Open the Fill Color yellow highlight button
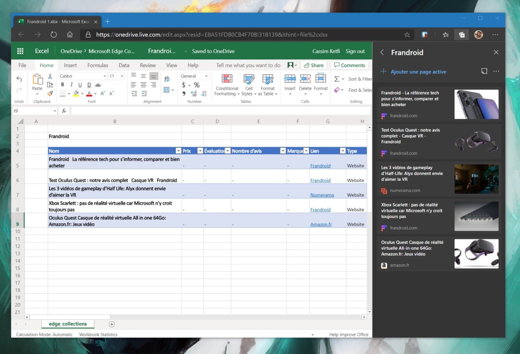Viewport: 520px width, 354px height. click(76, 93)
